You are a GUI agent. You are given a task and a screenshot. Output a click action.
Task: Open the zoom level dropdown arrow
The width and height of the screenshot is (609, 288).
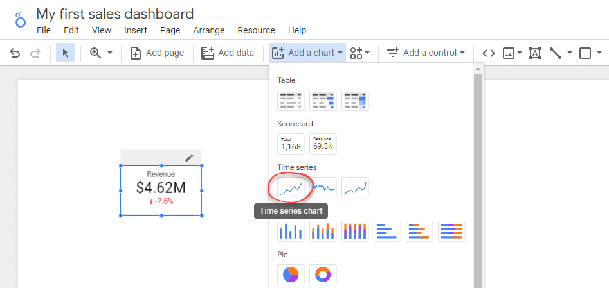coord(110,53)
